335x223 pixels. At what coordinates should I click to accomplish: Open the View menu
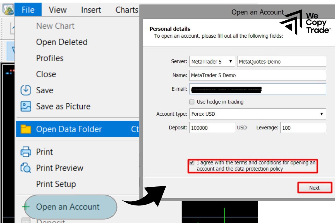tap(58, 10)
